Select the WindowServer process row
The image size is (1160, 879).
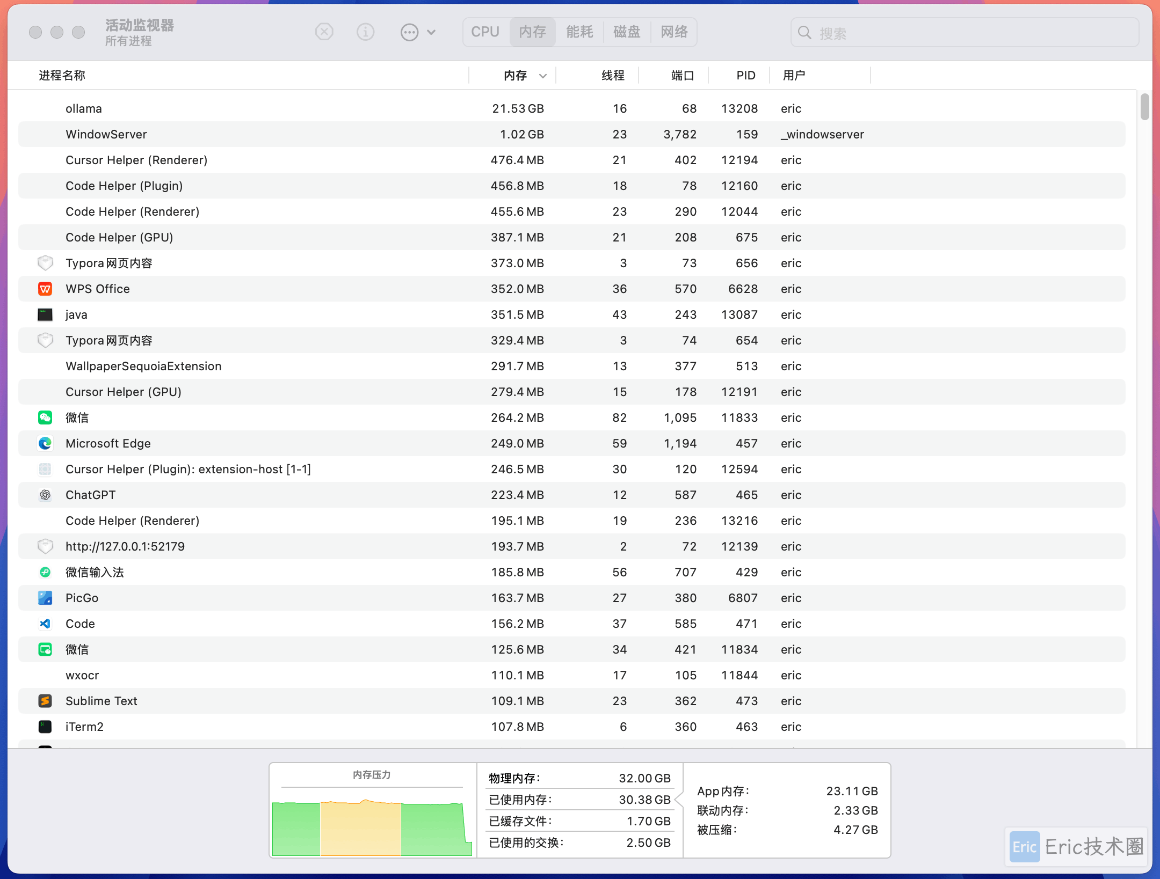571,134
